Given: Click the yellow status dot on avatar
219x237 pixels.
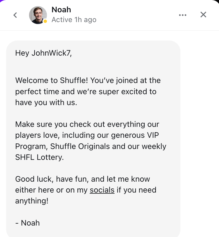Looking at the screenshot, I should click(x=45, y=22).
